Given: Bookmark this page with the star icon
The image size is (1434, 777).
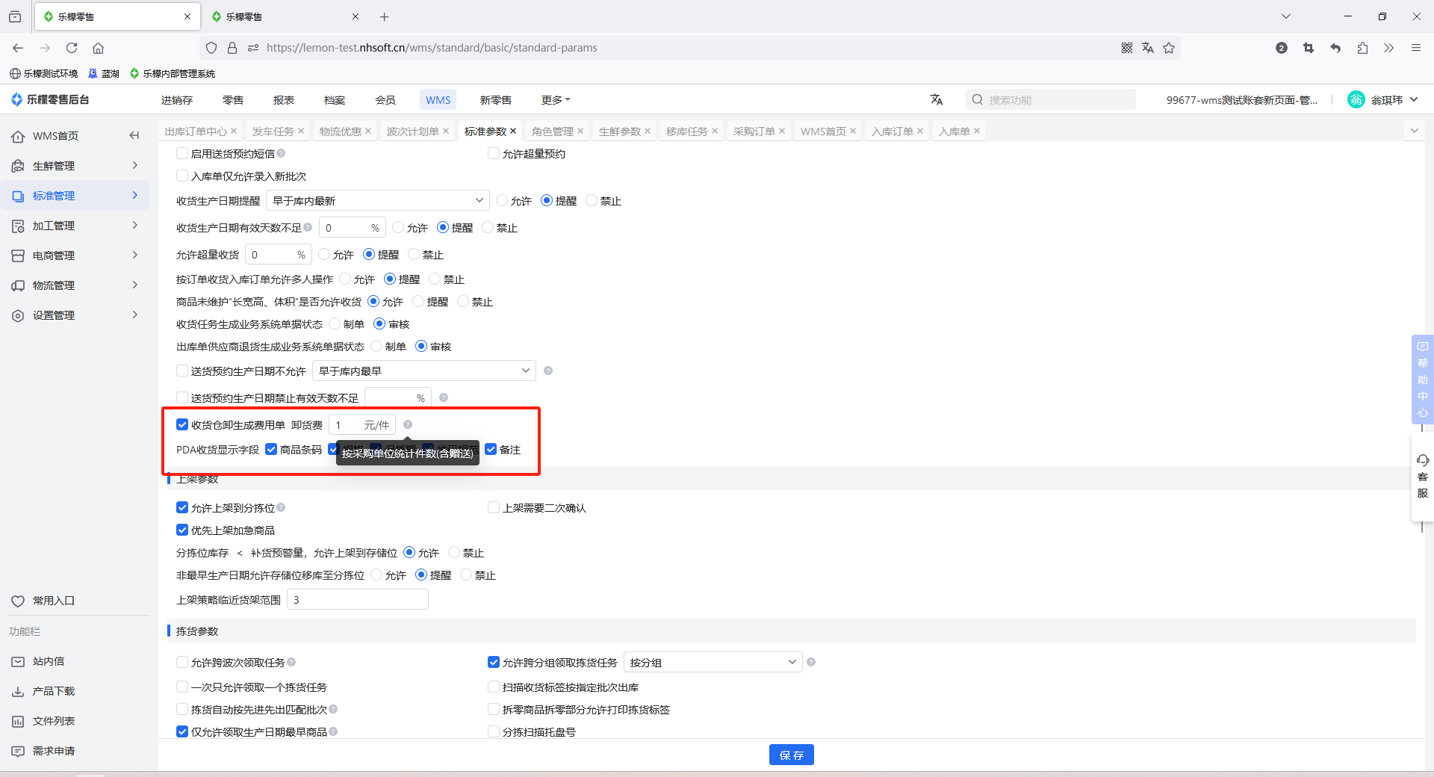Looking at the screenshot, I should (x=1169, y=48).
